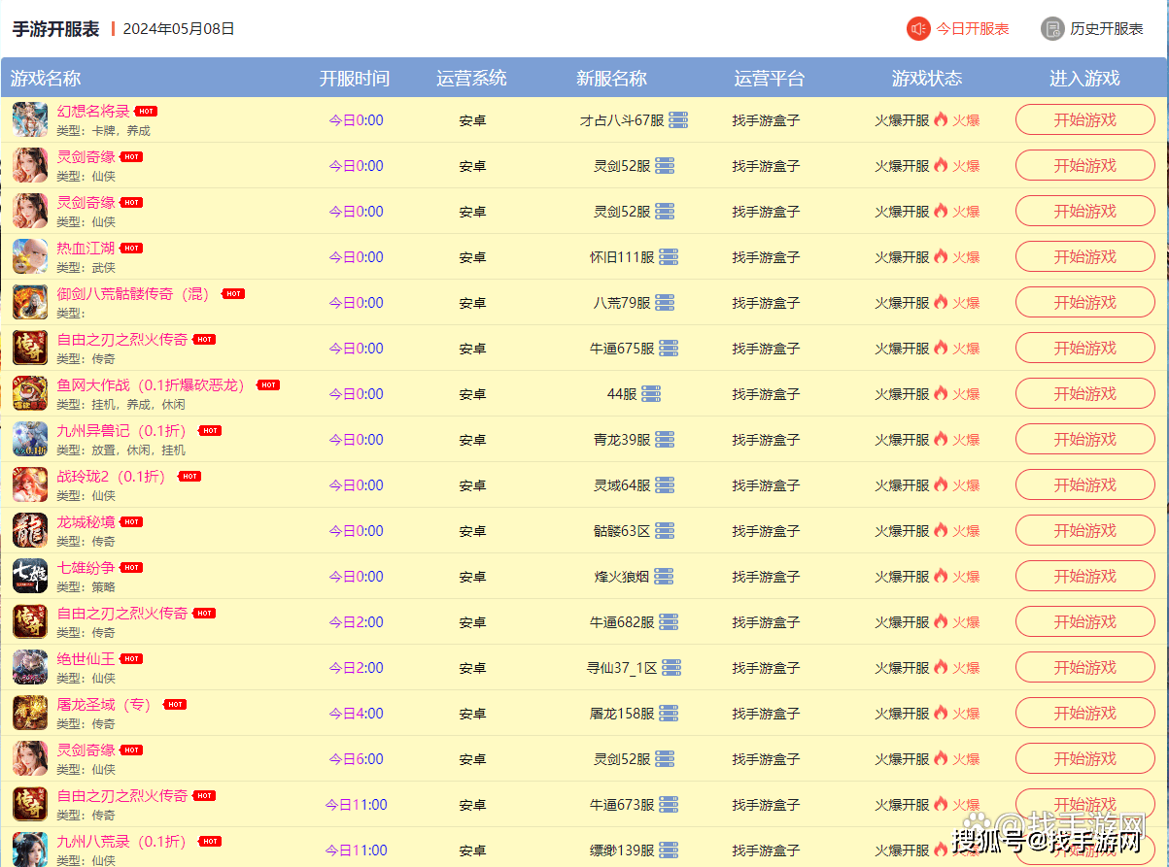Open 鱼网大作战 game title link
1169x867 pixels.
tap(151, 384)
